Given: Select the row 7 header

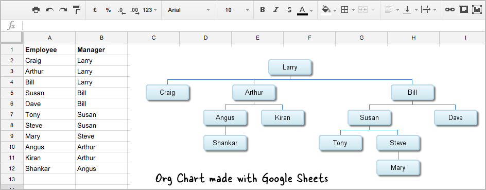Looking at the screenshot, I should tap(12, 114).
